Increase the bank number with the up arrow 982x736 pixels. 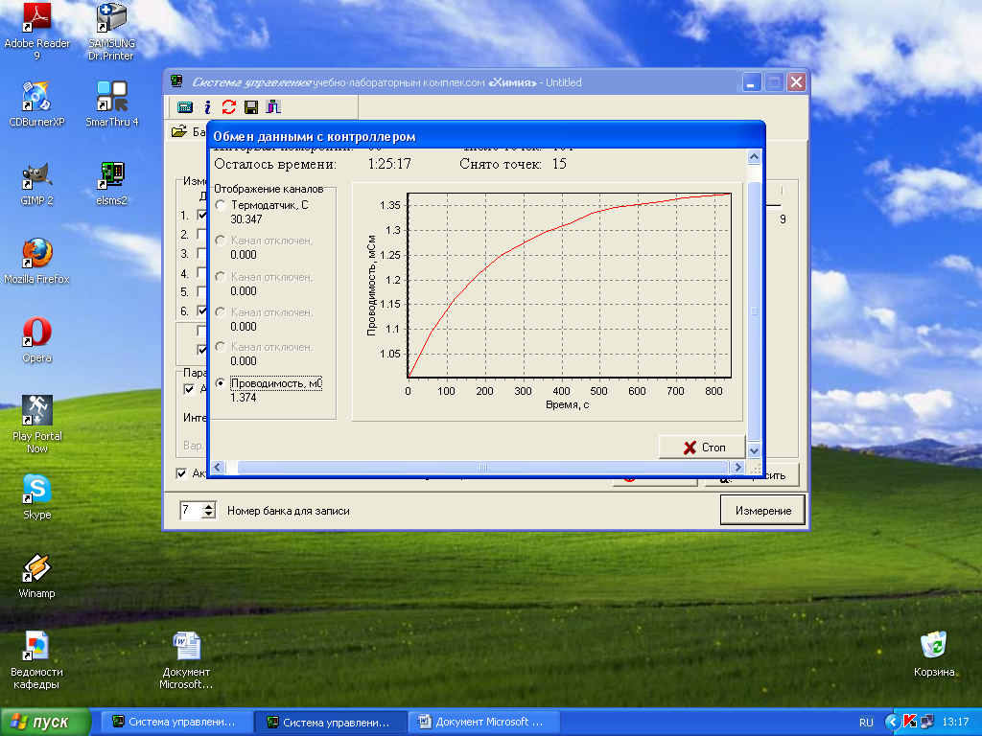[209, 506]
